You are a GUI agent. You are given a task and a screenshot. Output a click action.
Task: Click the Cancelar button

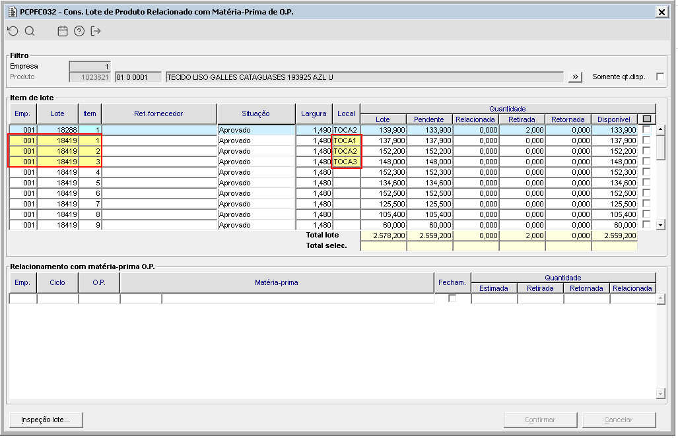pyautogui.click(x=619, y=420)
